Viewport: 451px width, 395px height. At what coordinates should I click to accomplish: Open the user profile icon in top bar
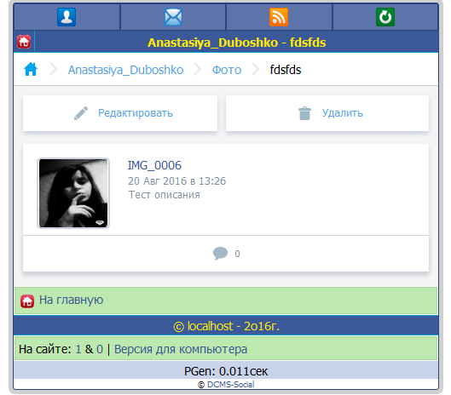66,17
